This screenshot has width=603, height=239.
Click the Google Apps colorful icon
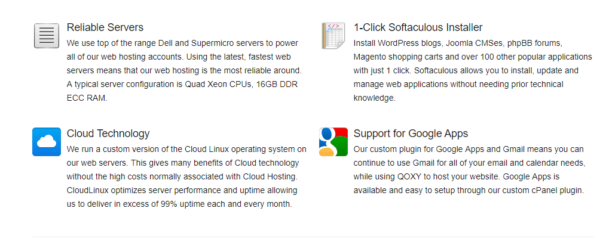pyautogui.click(x=333, y=142)
